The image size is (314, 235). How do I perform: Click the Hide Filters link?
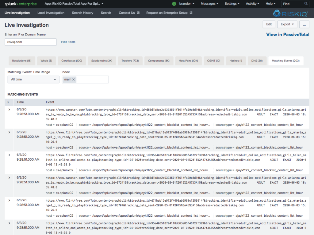(68, 42)
